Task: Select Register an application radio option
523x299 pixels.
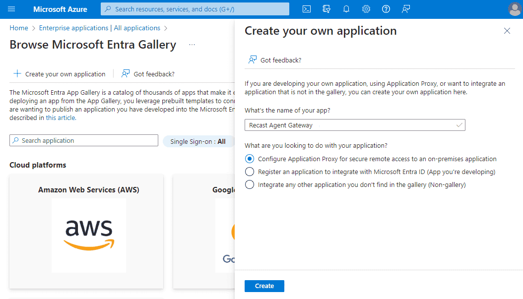Action: tap(250, 172)
